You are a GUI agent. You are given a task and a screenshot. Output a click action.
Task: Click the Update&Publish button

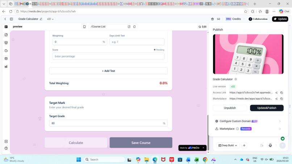(x=267, y=108)
